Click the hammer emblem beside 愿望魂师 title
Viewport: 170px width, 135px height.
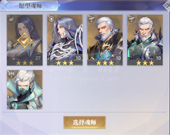4,5
